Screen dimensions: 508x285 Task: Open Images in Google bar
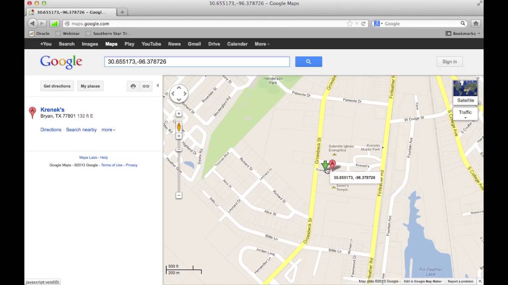[x=90, y=44]
